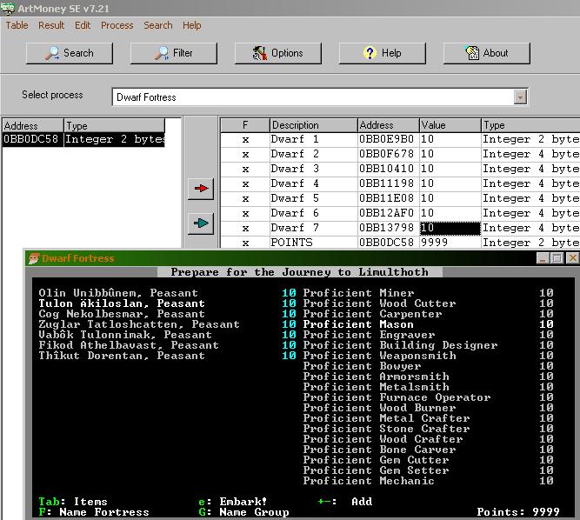Click address 0BB0E9B0 in the table
Viewport: 580px width, 520px height.
[389, 140]
